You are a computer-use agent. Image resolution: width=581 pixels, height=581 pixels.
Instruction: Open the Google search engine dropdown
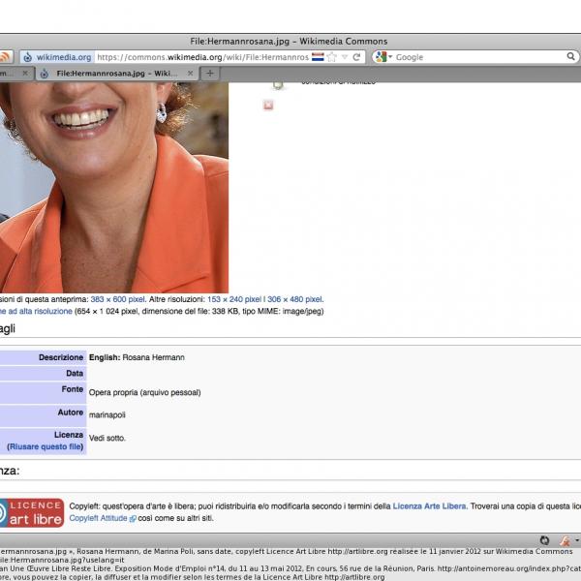tap(383, 57)
